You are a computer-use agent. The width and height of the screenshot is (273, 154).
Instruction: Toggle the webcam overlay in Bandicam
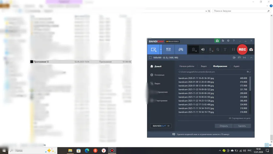tap(194, 50)
